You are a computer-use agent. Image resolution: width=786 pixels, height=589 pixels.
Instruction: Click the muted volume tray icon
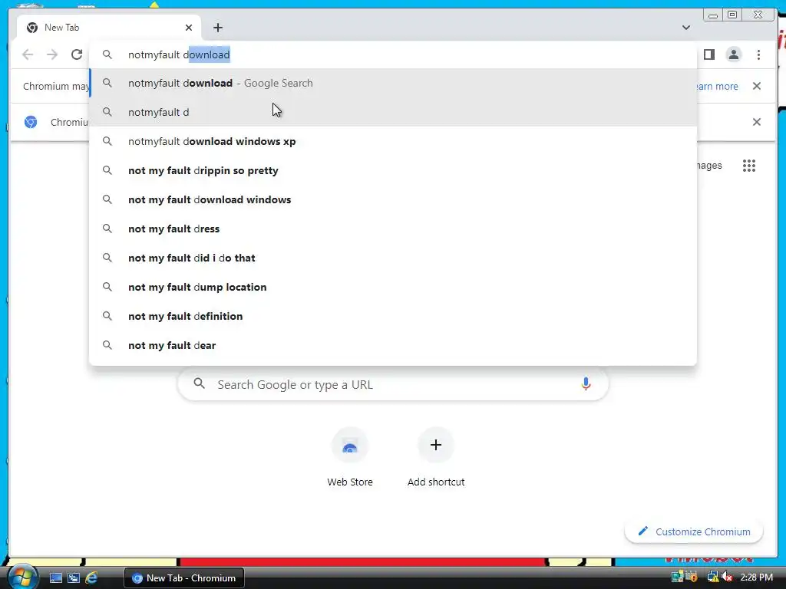pos(727,577)
